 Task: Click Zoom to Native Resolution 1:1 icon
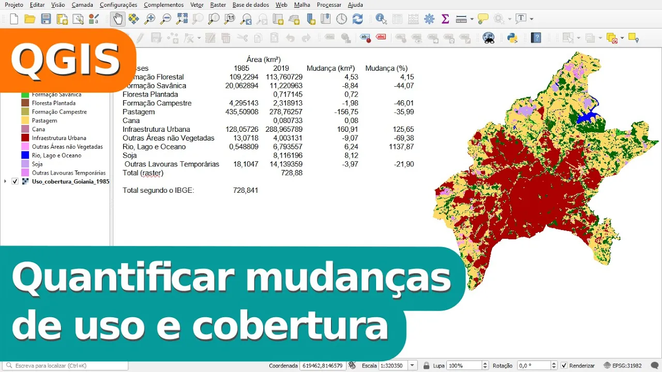(230, 20)
